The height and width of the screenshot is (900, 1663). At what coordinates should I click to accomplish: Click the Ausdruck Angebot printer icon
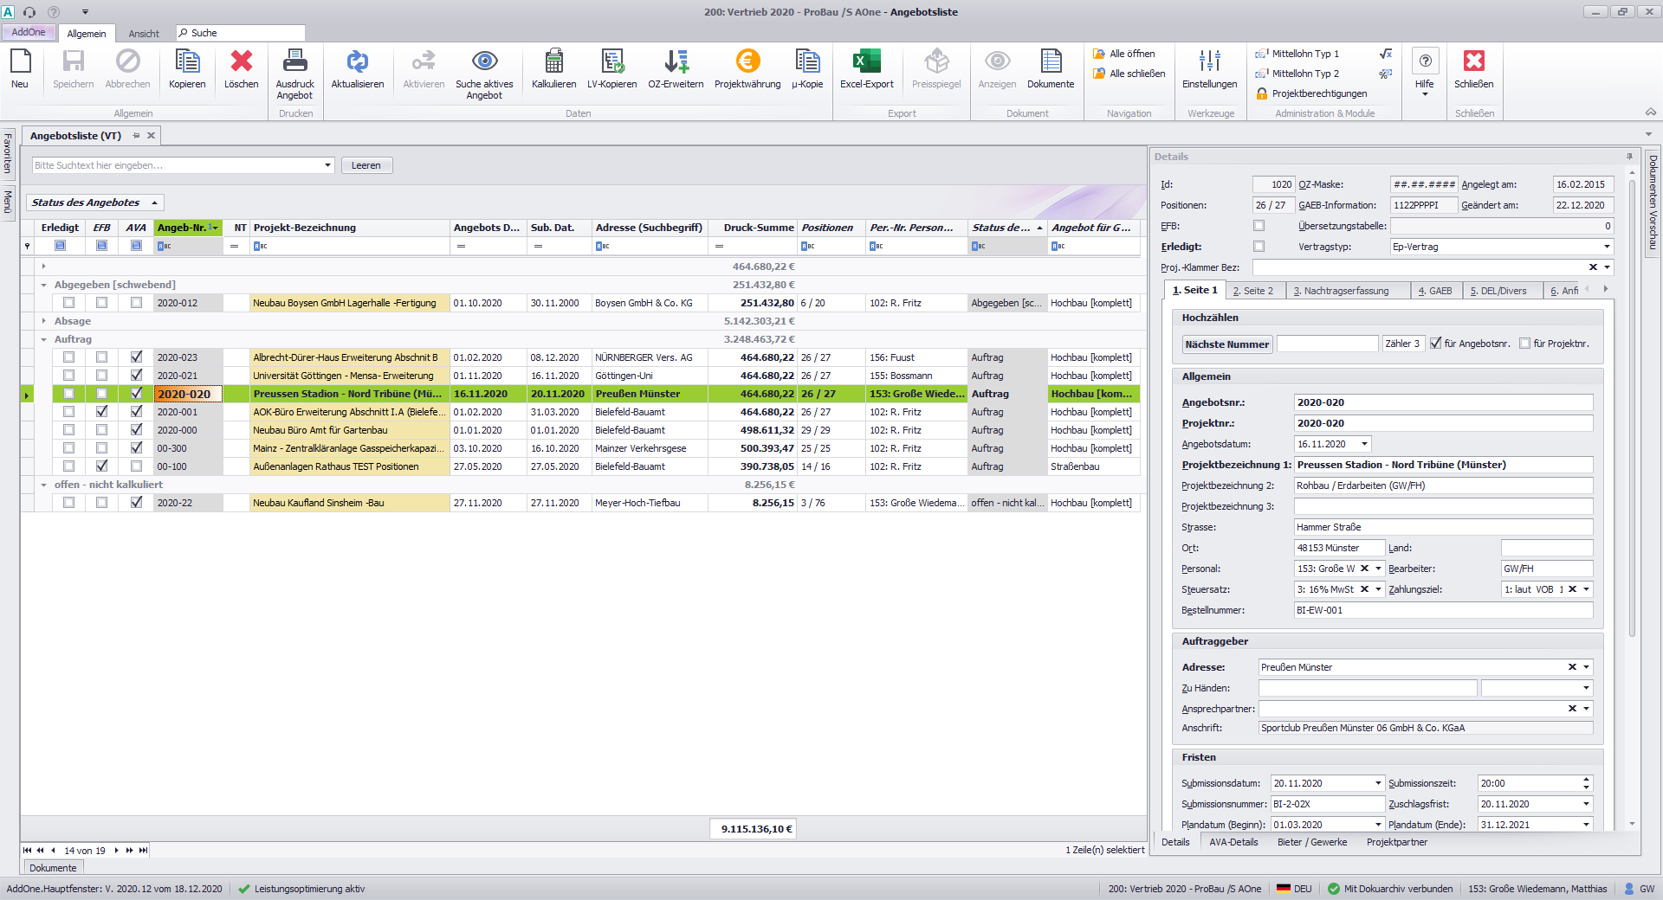[x=294, y=61]
